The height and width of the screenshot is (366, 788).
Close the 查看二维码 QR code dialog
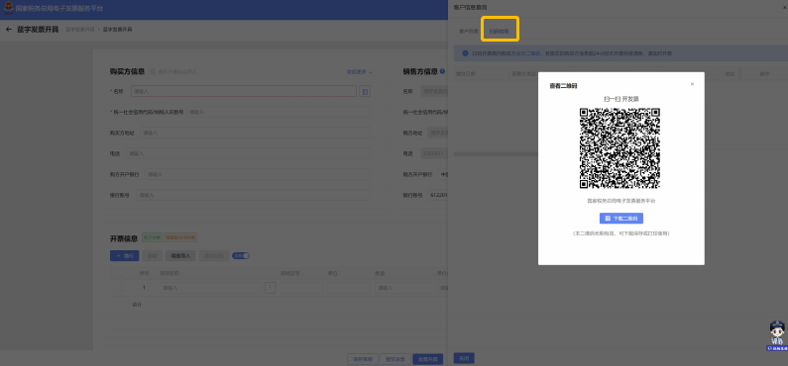coord(692,84)
